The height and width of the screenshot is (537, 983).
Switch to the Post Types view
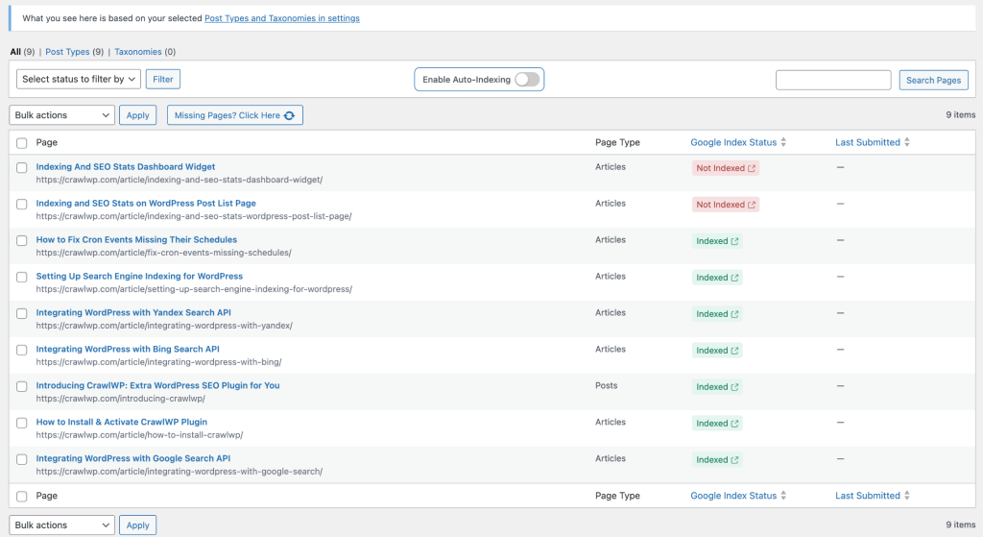point(67,52)
